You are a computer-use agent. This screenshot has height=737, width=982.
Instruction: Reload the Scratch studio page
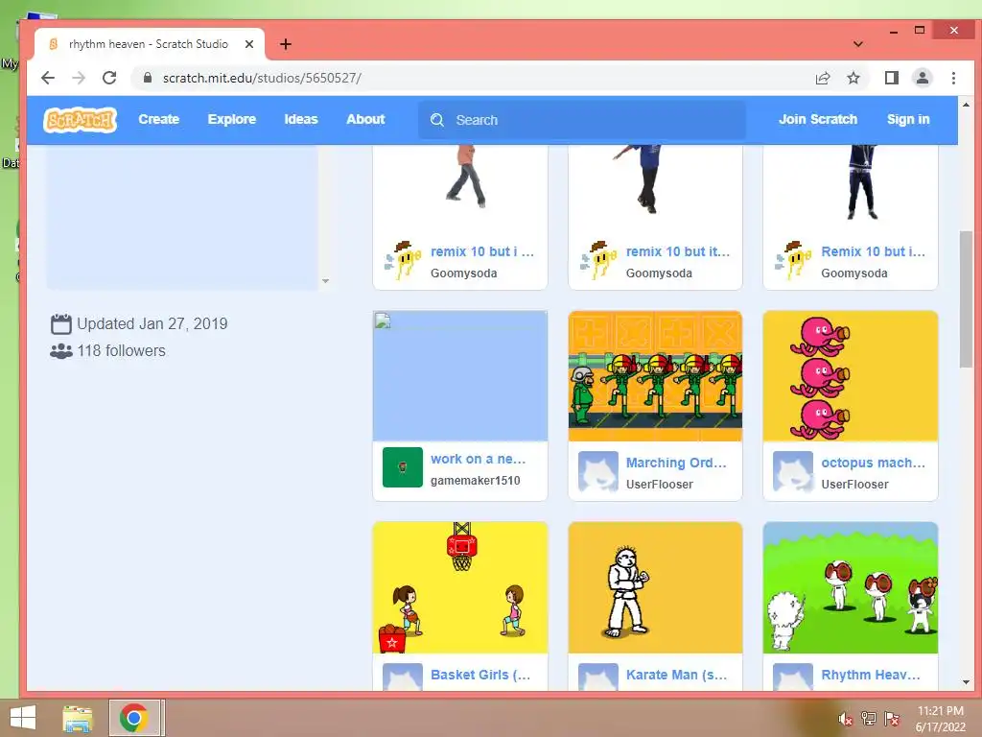109,78
